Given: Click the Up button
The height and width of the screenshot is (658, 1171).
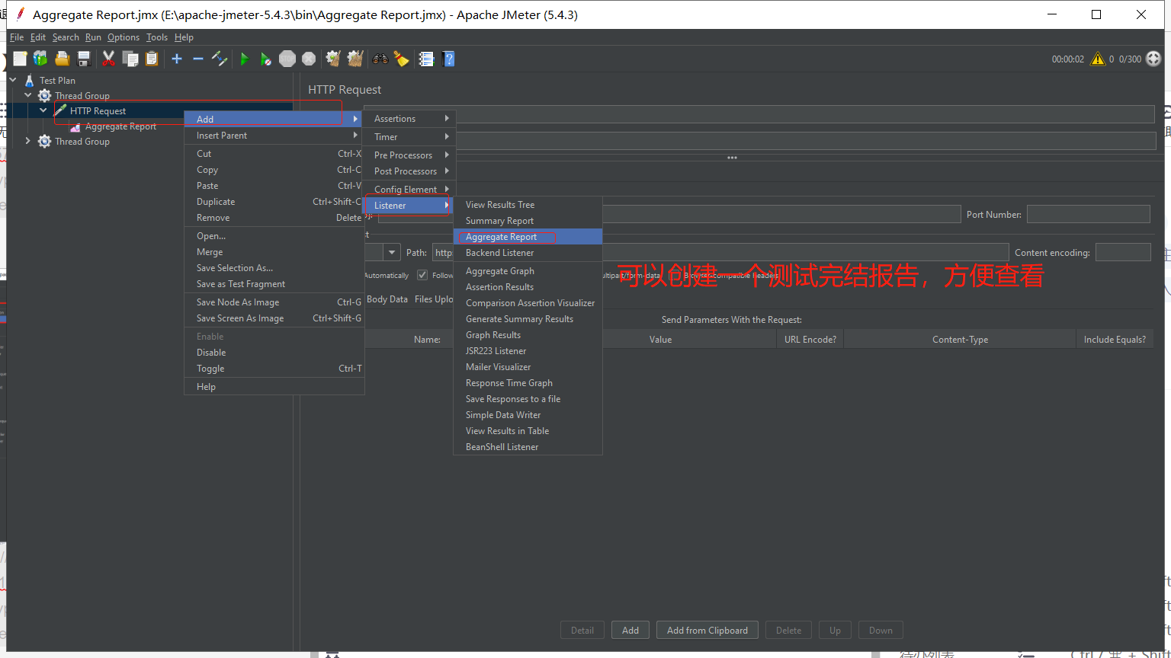Looking at the screenshot, I should [835, 631].
